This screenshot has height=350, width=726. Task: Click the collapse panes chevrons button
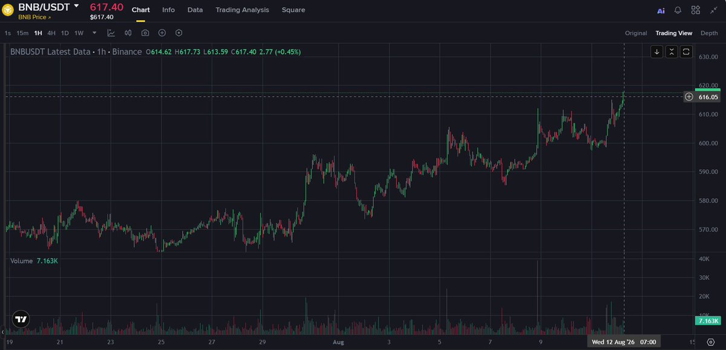point(672,52)
